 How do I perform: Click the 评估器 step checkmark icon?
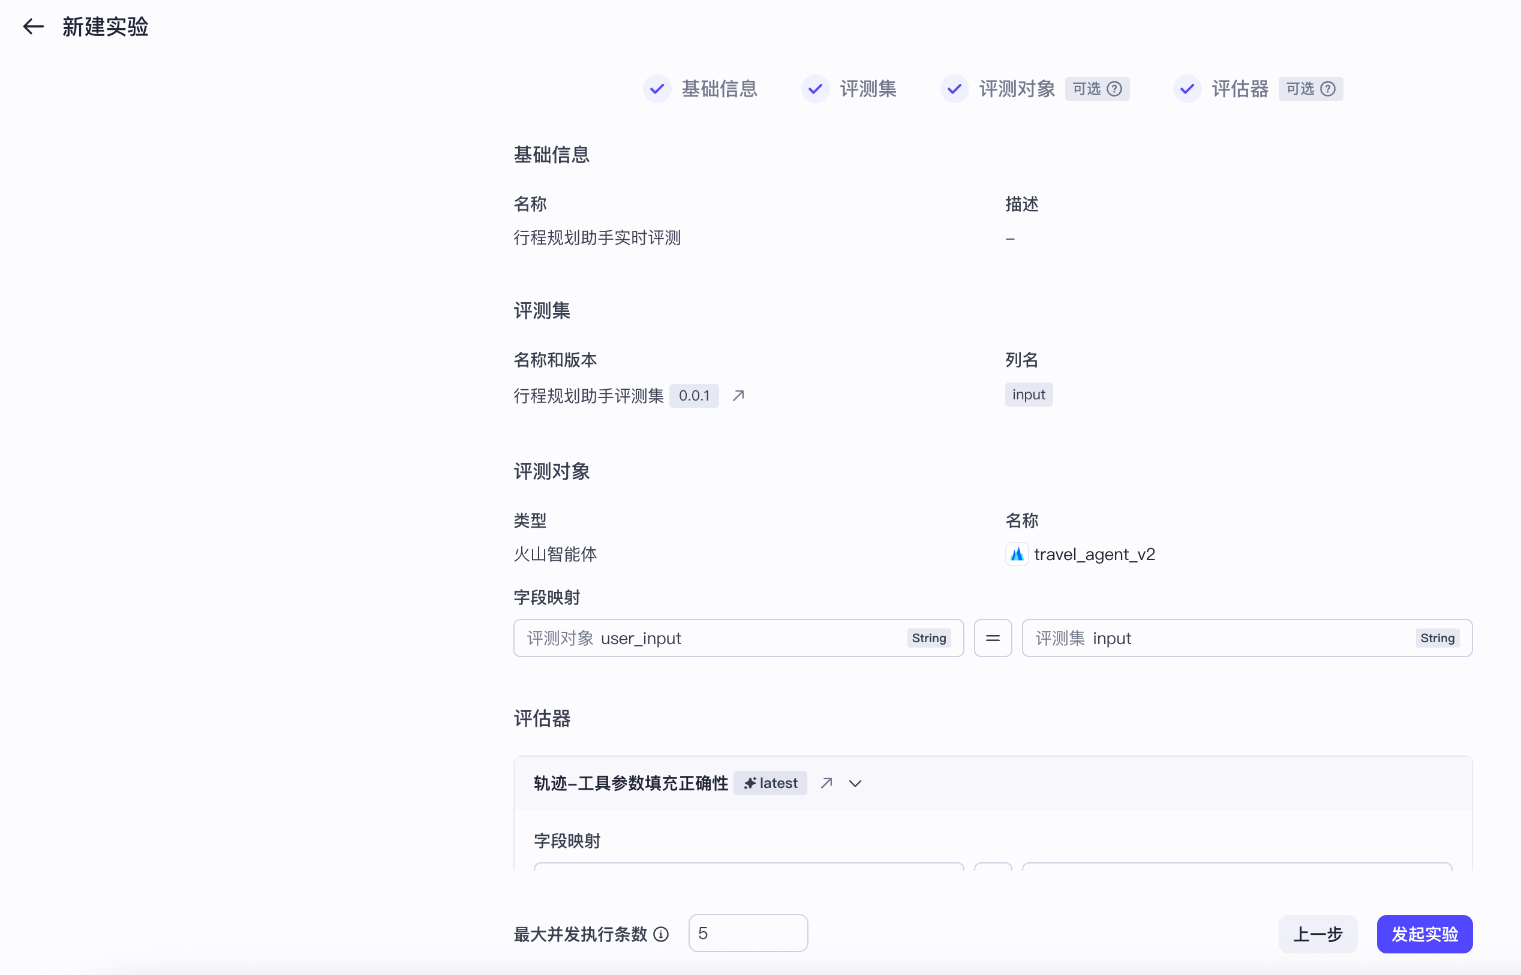(x=1187, y=89)
